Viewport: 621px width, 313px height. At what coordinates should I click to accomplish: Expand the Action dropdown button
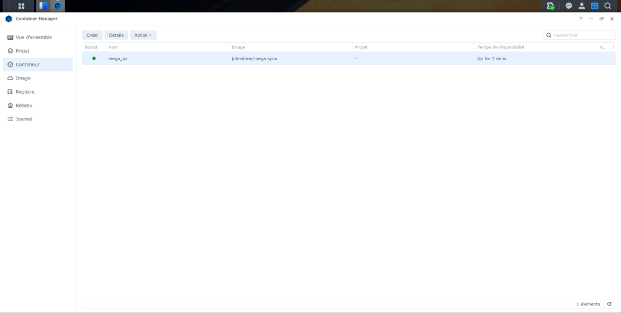point(143,35)
